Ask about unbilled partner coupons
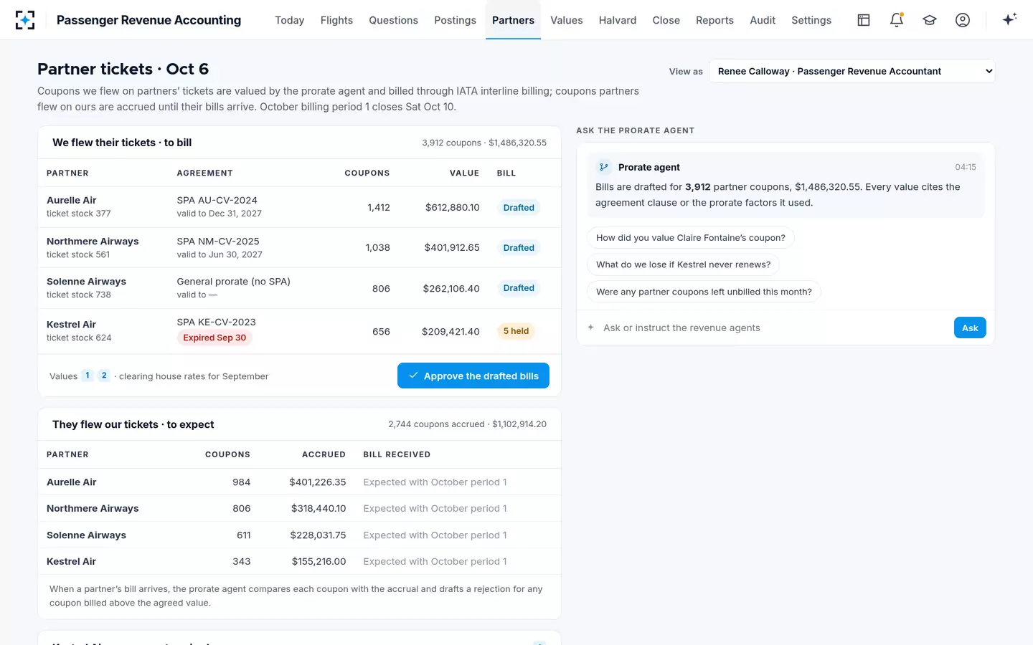This screenshot has width=1033, height=645. (x=704, y=292)
